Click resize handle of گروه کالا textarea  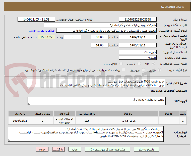pos(29,104)
